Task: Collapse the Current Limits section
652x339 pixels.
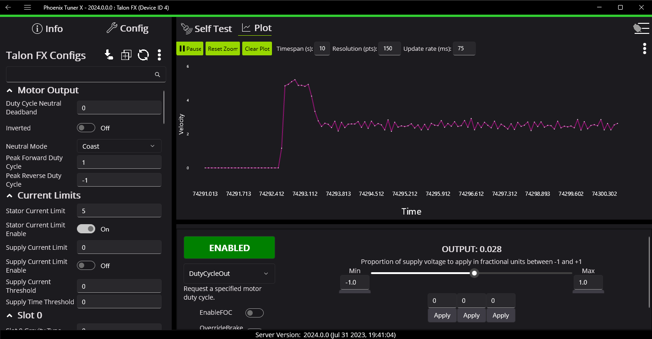Action: [10, 196]
